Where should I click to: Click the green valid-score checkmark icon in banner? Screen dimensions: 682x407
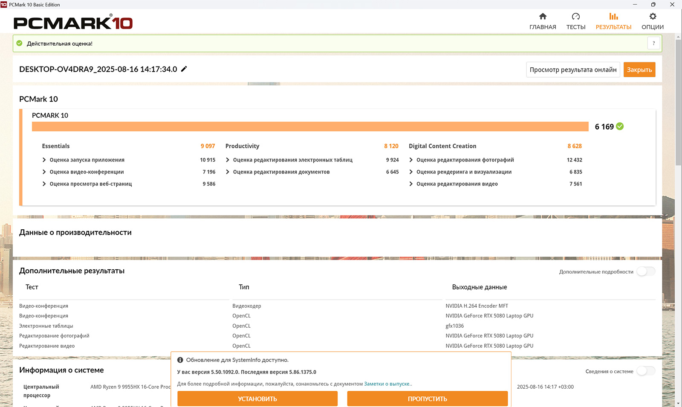coord(19,43)
